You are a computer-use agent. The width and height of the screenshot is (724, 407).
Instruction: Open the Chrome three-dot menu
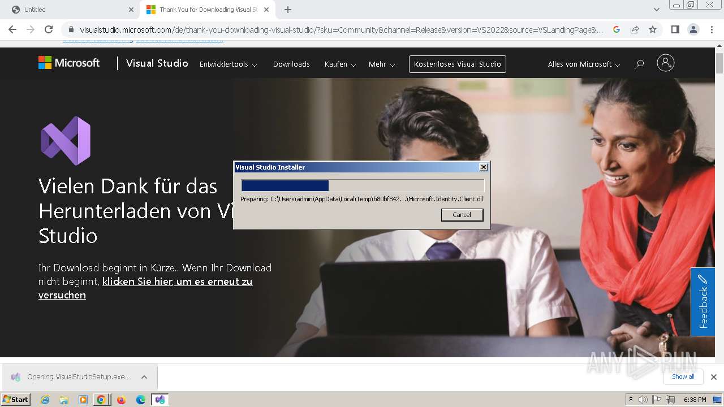[x=711, y=29]
